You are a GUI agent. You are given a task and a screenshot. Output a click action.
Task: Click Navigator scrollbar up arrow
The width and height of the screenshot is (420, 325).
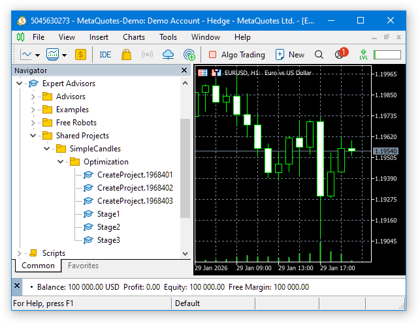pos(185,84)
